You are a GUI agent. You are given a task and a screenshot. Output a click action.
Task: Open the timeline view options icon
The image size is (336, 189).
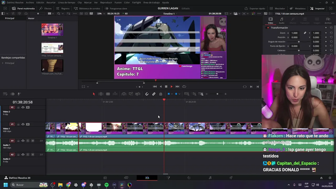point(6,94)
